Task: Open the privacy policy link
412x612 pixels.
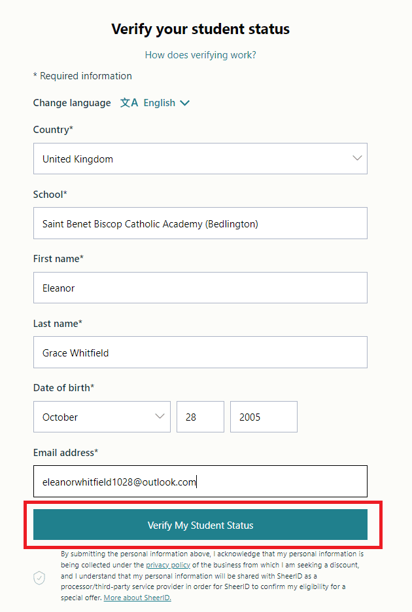Action: point(168,565)
